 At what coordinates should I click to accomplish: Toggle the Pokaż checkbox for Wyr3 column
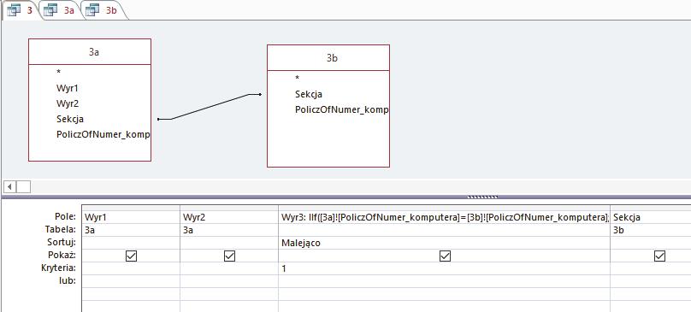coord(445,256)
